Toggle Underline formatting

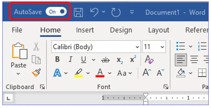click(x=84, y=60)
